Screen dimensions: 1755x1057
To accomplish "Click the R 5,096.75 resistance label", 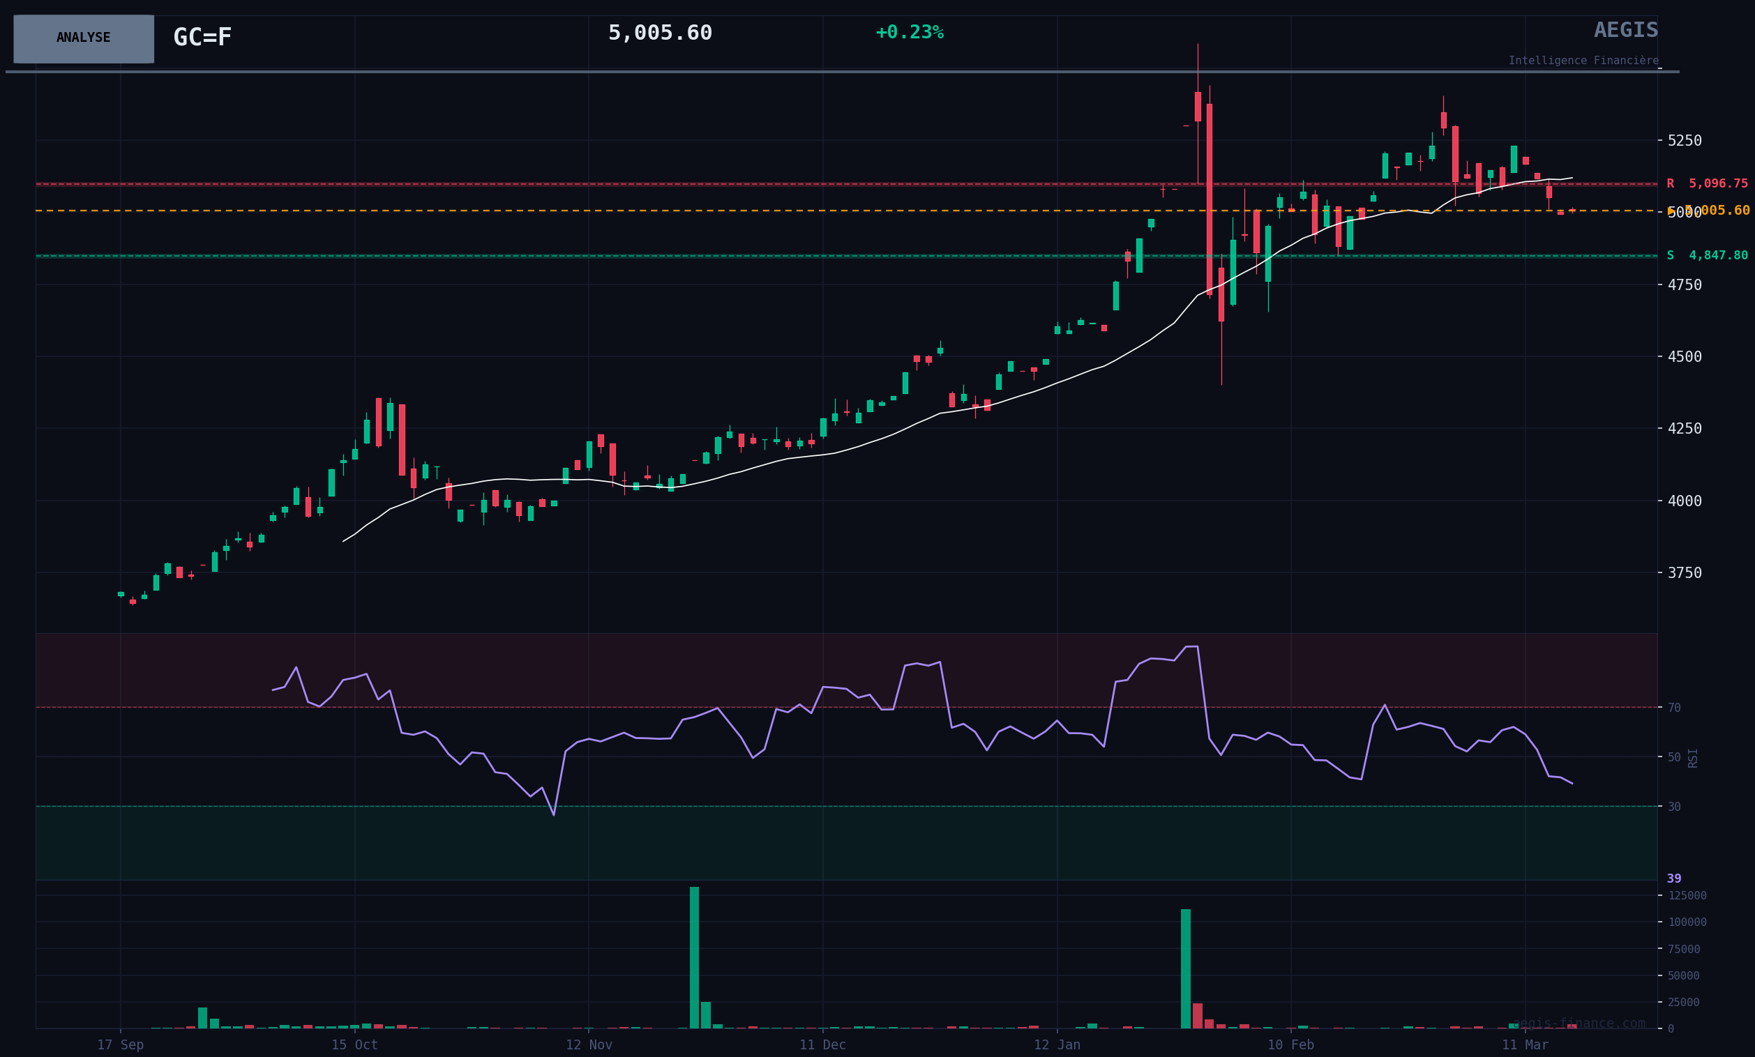I will pyautogui.click(x=1707, y=183).
